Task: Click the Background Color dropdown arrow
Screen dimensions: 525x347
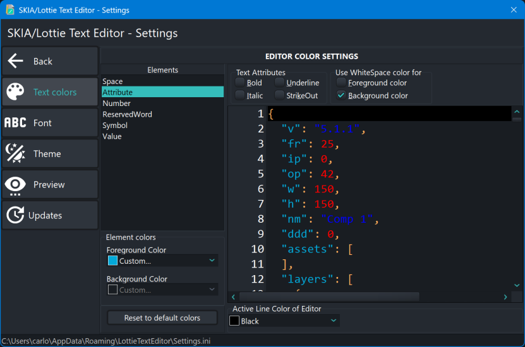Action: click(212, 290)
